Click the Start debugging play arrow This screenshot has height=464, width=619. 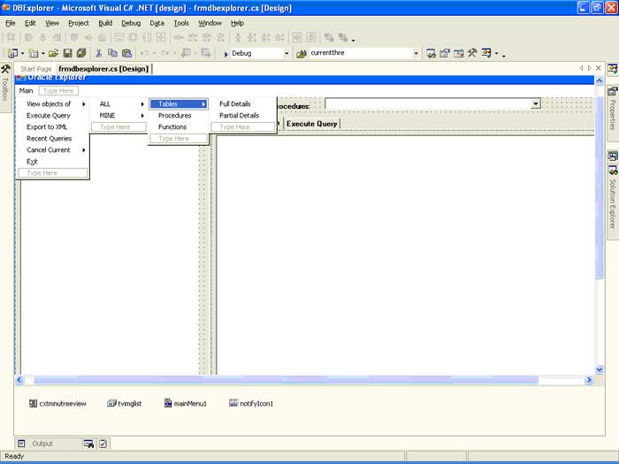pos(225,54)
